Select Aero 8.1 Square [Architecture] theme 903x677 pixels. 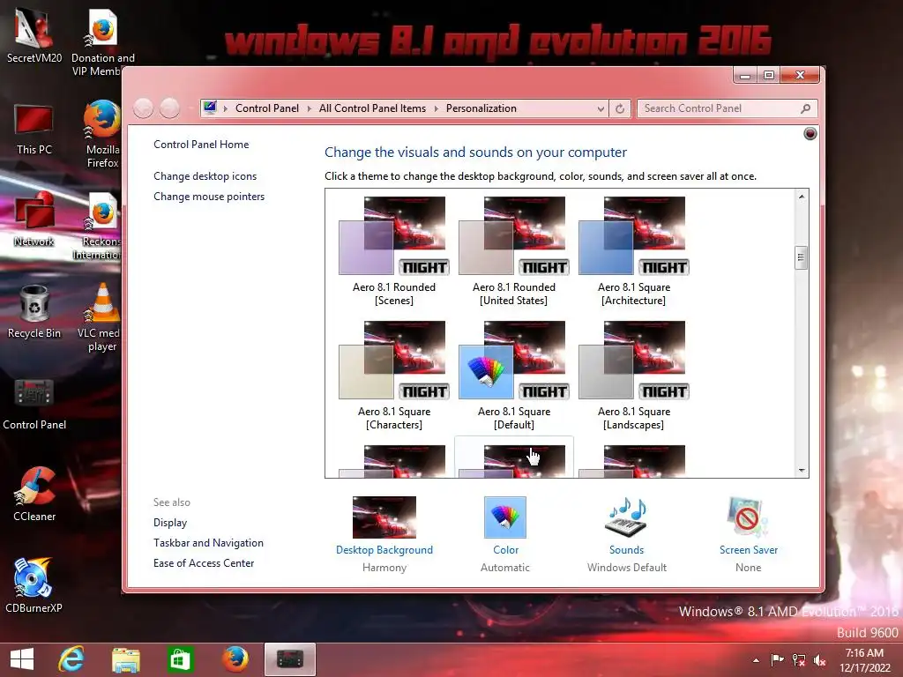click(x=633, y=251)
